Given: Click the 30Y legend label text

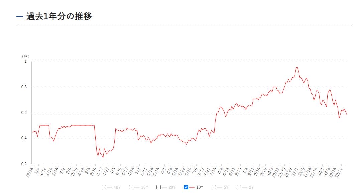Looking at the screenshot, I should [144, 187].
